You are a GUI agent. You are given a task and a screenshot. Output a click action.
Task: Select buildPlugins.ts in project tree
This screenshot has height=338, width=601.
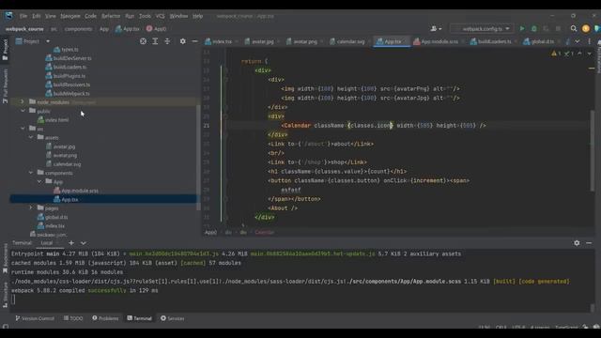point(69,76)
